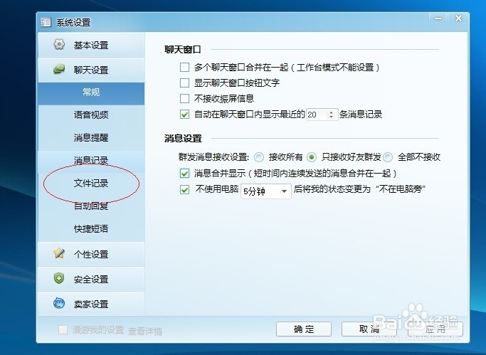This screenshot has height=355, width=486.
Task: Click the stepper arrows beside the 20 field
Action: tap(331, 115)
